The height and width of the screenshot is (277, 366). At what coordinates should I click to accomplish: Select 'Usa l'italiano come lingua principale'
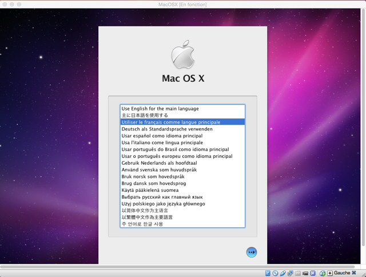click(x=182, y=143)
